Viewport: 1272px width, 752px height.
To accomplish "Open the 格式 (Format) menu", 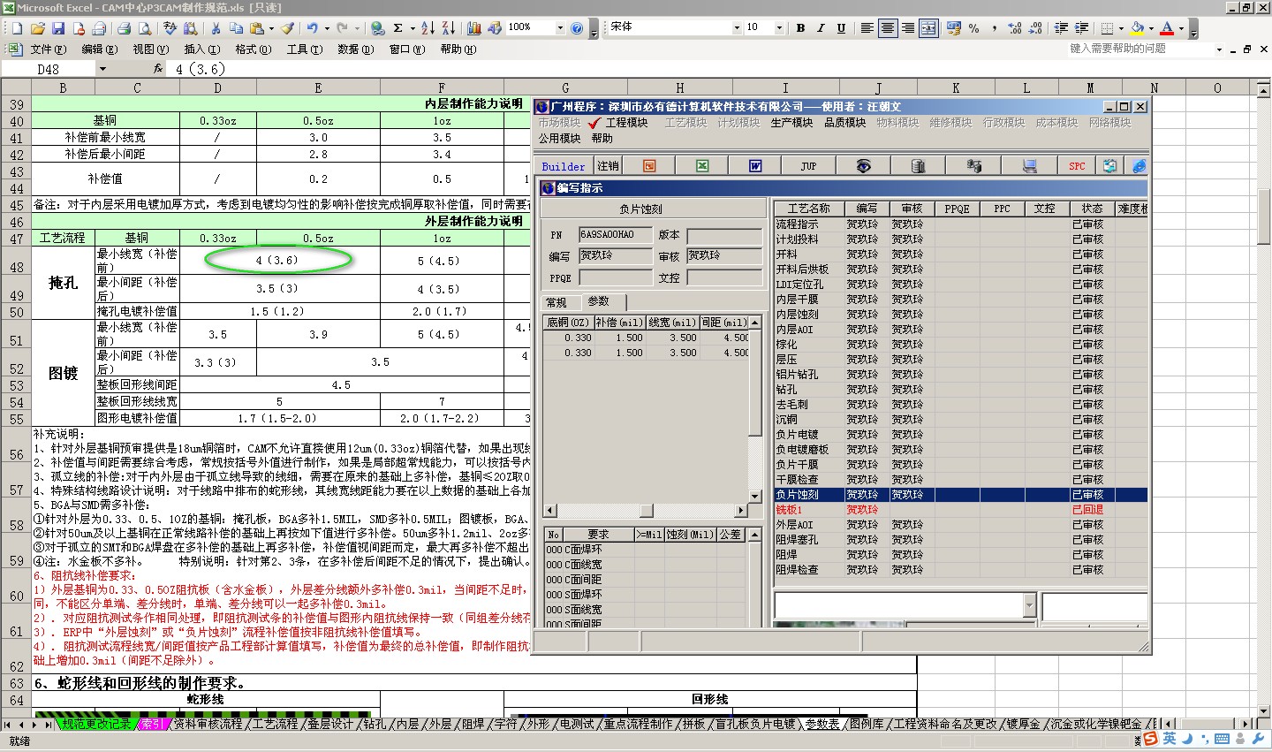I will click(x=253, y=49).
